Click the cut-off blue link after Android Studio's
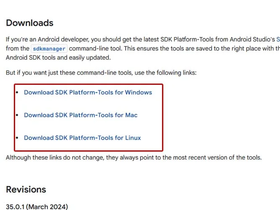 click(x=278, y=39)
